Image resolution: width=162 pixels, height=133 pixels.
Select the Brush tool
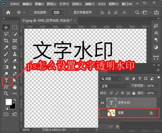(6, 54)
